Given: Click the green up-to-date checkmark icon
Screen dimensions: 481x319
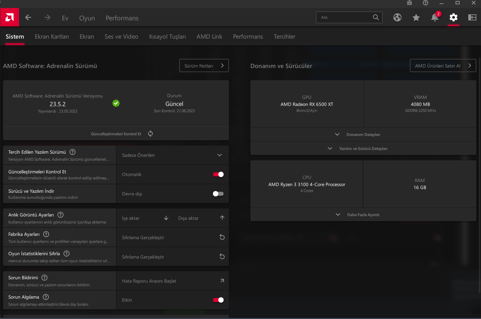Looking at the screenshot, I should (x=116, y=103).
